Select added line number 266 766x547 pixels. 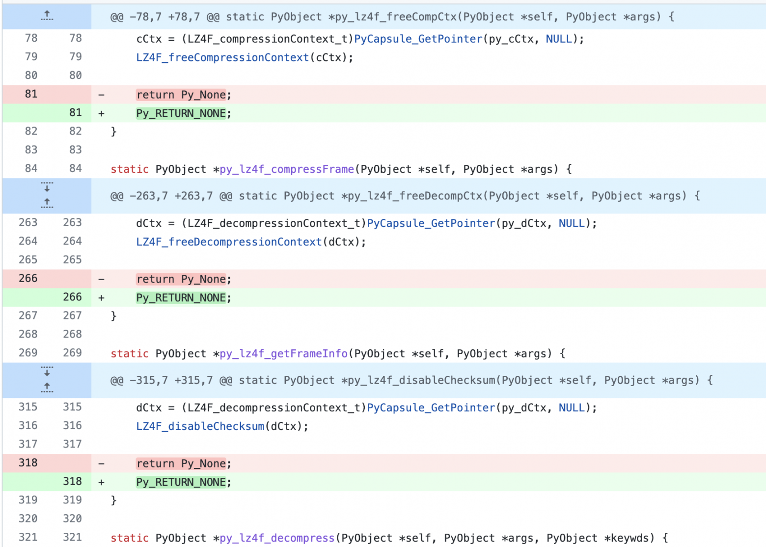pyautogui.click(x=72, y=297)
